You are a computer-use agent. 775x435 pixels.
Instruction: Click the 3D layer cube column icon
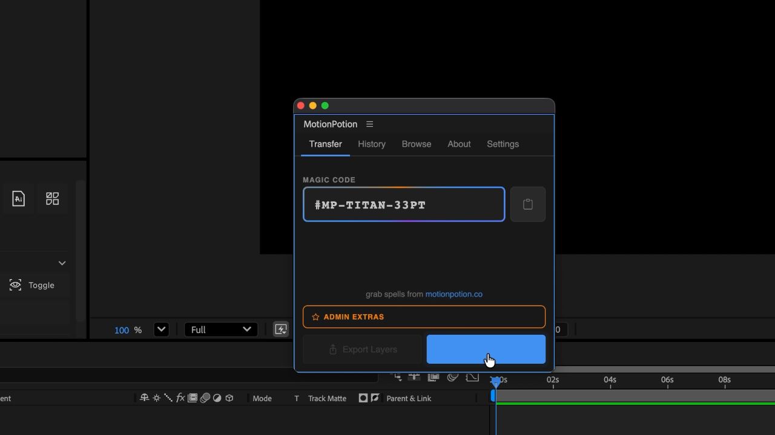click(229, 398)
